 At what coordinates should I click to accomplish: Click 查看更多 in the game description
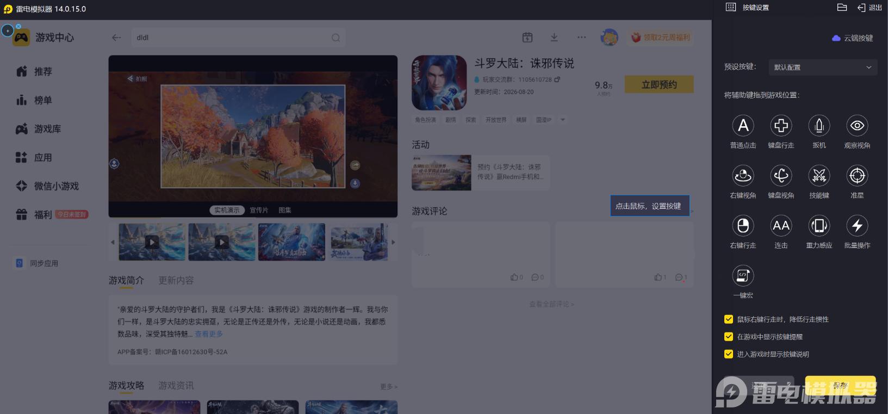pyautogui.click(x=209, y=334)
